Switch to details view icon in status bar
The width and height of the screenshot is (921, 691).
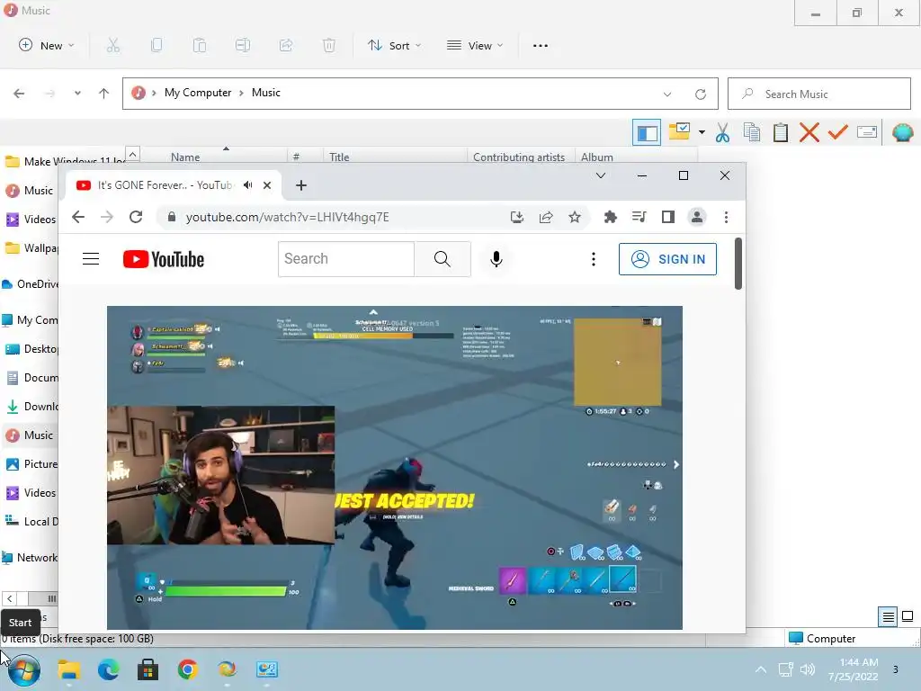click(x=888, y=616)
